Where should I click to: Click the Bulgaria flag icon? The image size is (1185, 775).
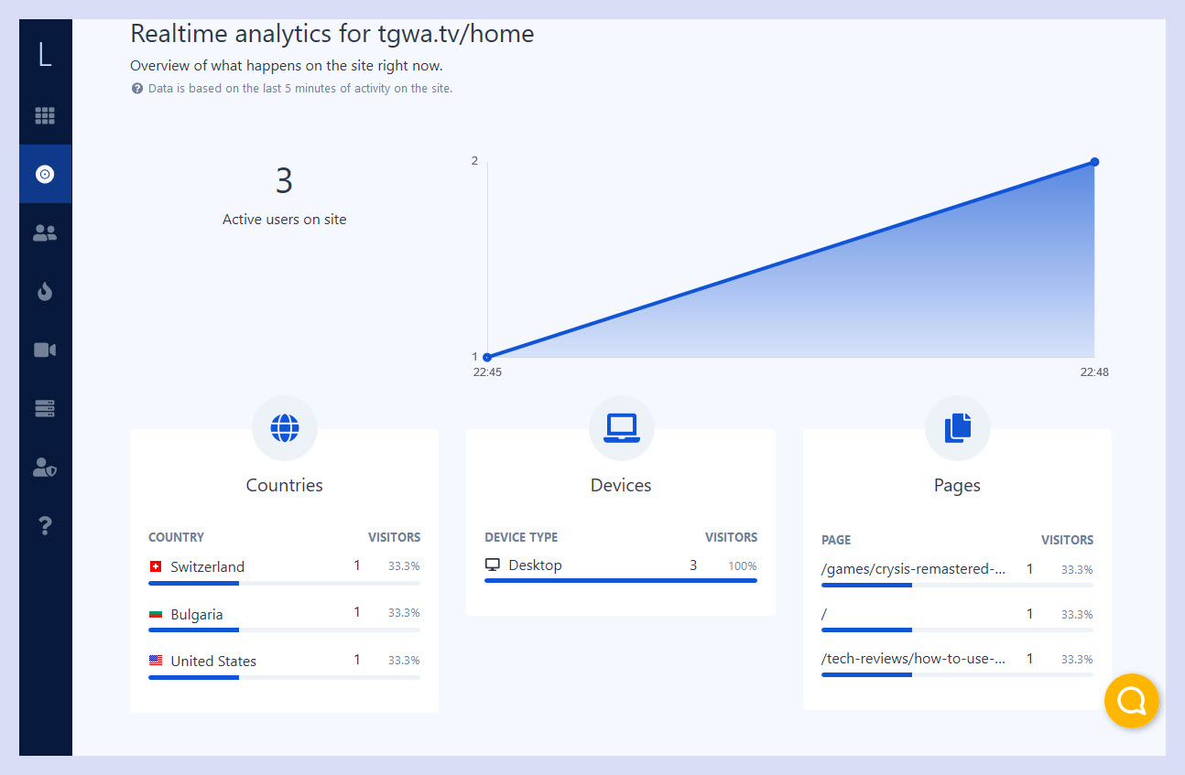pyautogui.click(x=156, y=615)
